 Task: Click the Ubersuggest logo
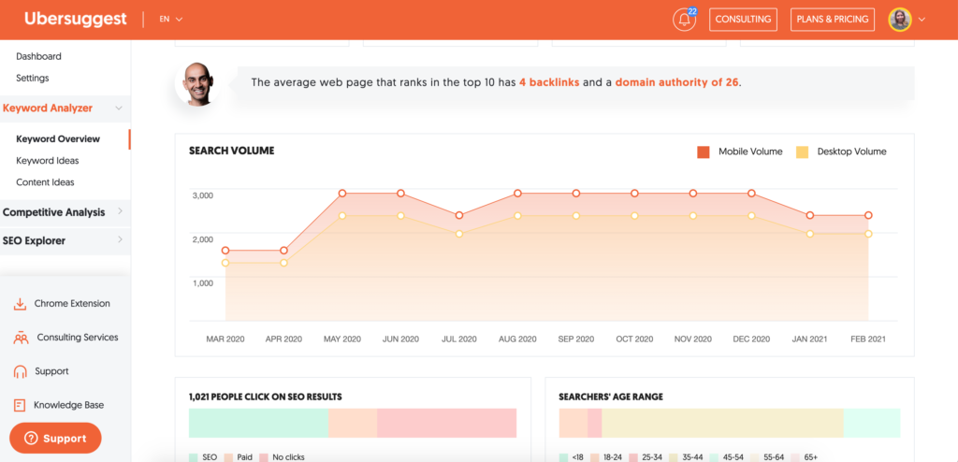[76, 19]
